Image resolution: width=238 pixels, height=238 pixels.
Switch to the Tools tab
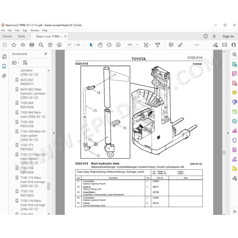(21, 36)
